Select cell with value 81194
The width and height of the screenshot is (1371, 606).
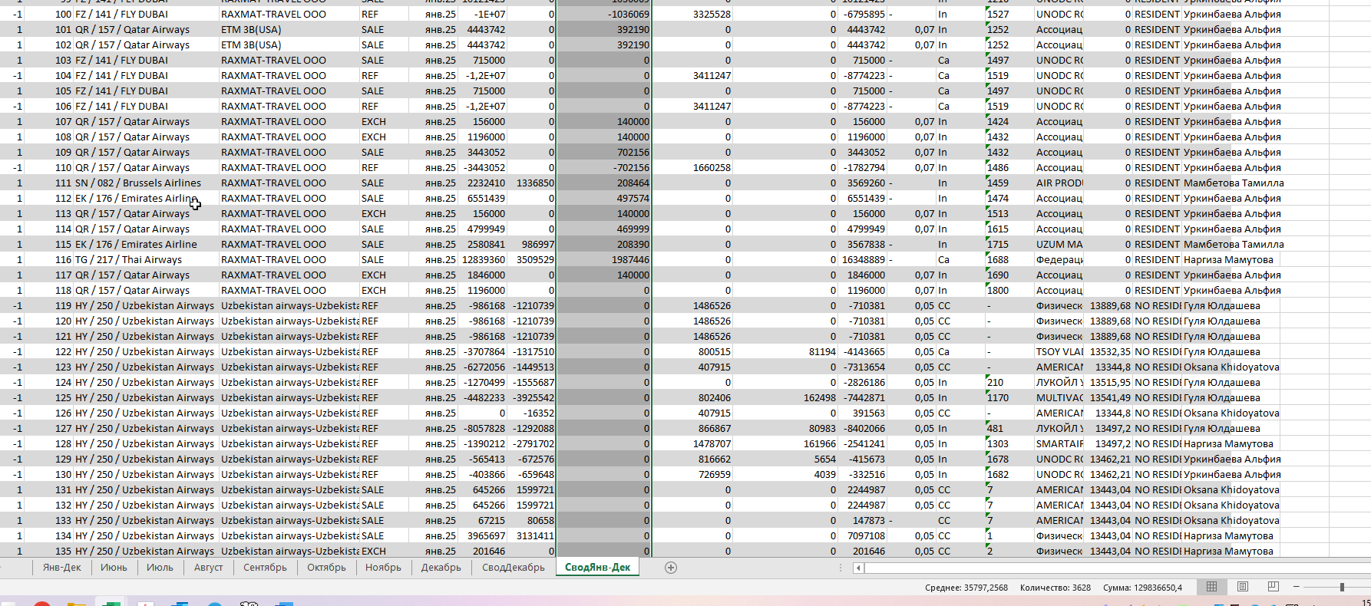786,351
